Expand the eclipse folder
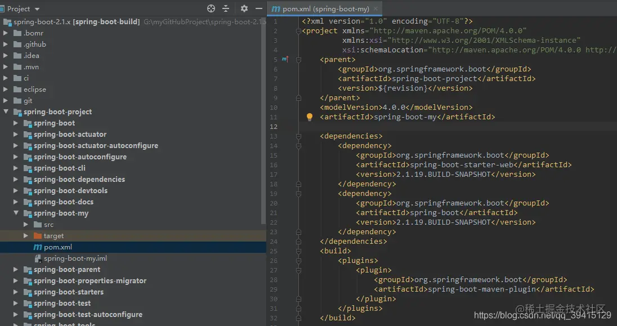 (x=6, y=90)
